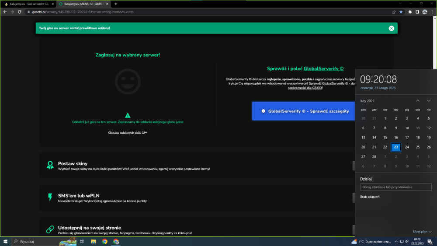Bookmark this page with the star icon
This screenshot has width=437, height=246.
pos(401,12)
